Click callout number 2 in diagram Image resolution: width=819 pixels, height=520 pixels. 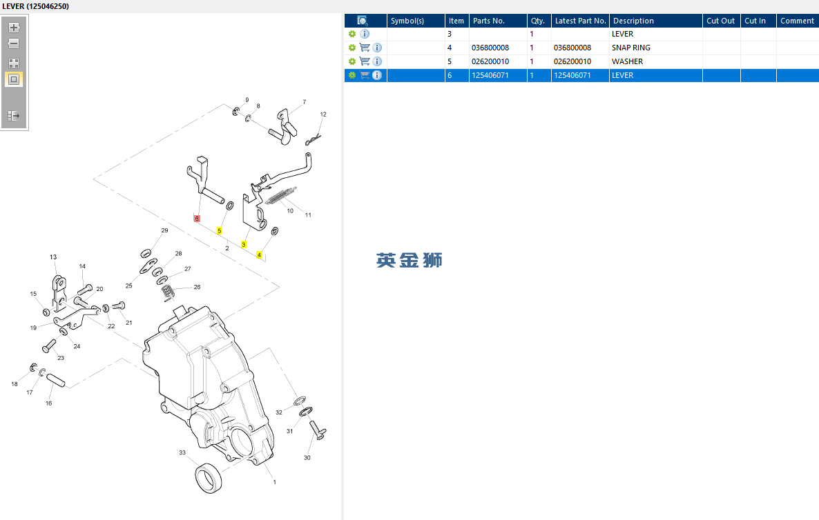point(227,248)
